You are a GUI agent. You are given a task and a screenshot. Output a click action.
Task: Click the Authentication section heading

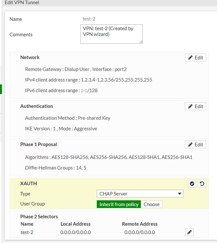37,106
